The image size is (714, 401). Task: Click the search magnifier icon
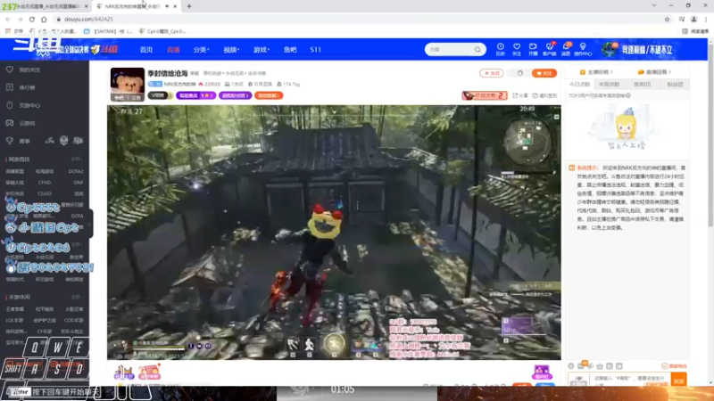477,50
